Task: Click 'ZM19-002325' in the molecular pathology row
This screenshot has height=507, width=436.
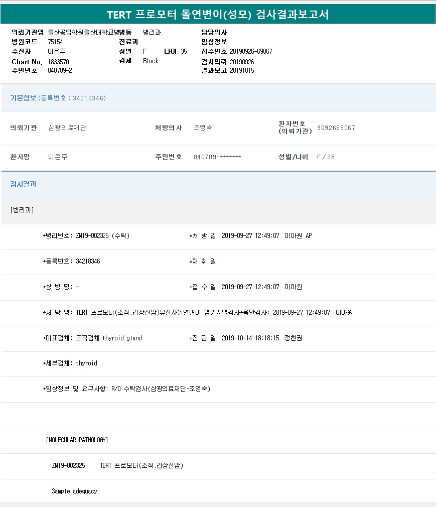Action: (x=69, y=465)
